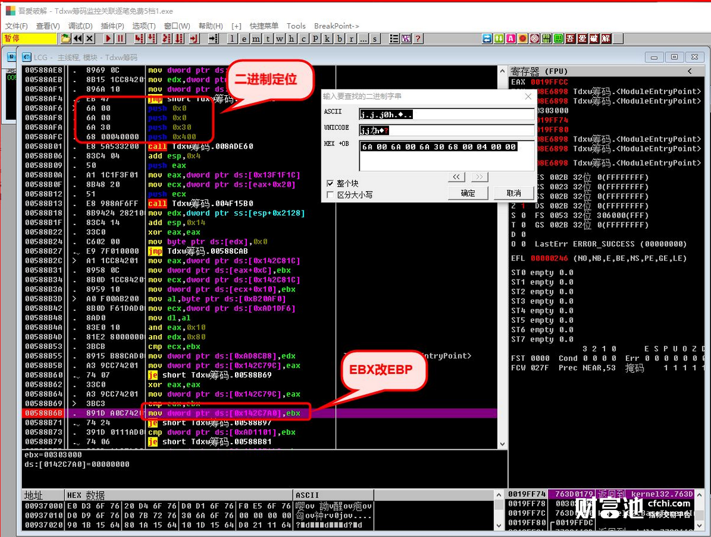Close the binary string search dialog
Image resolution: width=711 pixels, height=537 pixels.
point(528,96)
